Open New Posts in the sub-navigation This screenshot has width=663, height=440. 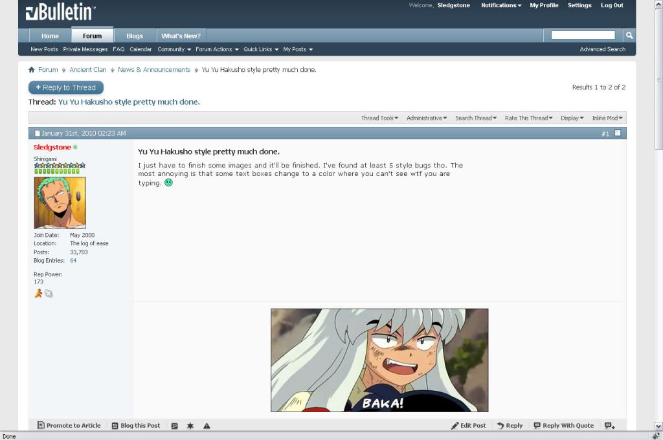[45, 49]
